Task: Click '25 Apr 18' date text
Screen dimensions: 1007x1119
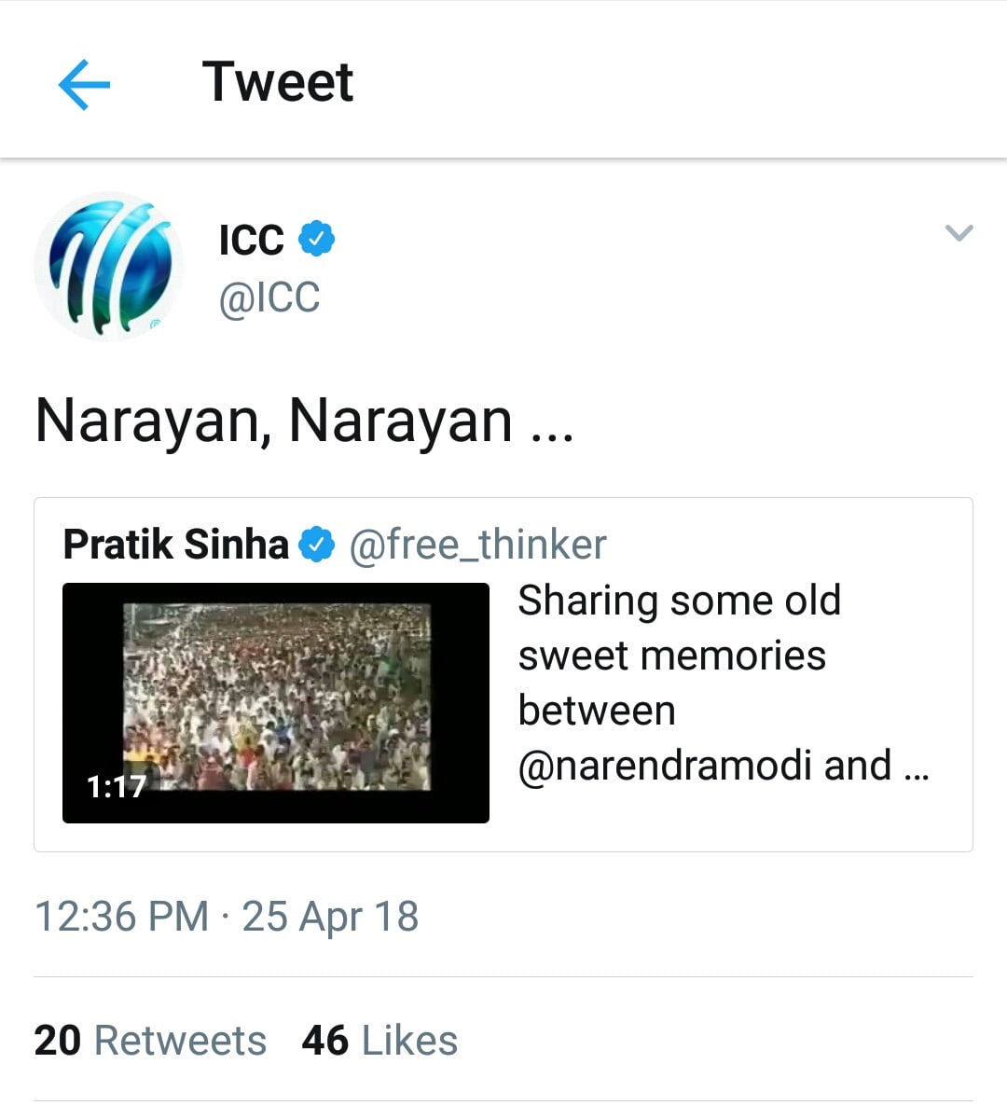Action: click(x=330, y=917)
